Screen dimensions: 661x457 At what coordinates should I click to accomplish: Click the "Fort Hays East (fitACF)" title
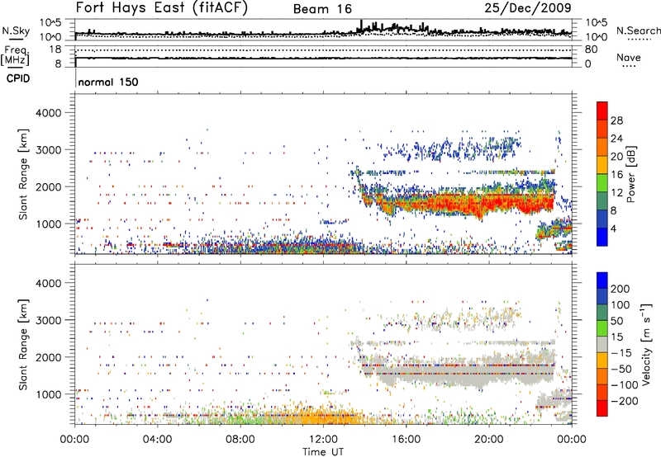point(162,8)
